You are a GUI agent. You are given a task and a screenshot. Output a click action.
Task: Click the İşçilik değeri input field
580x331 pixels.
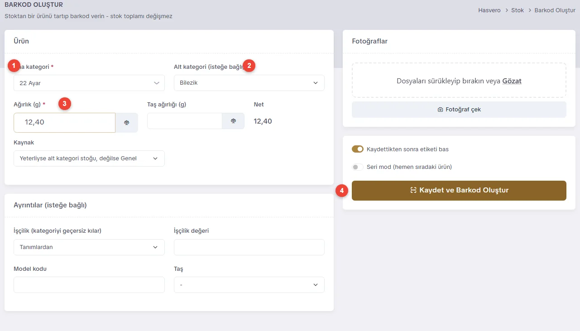[249, 247]
